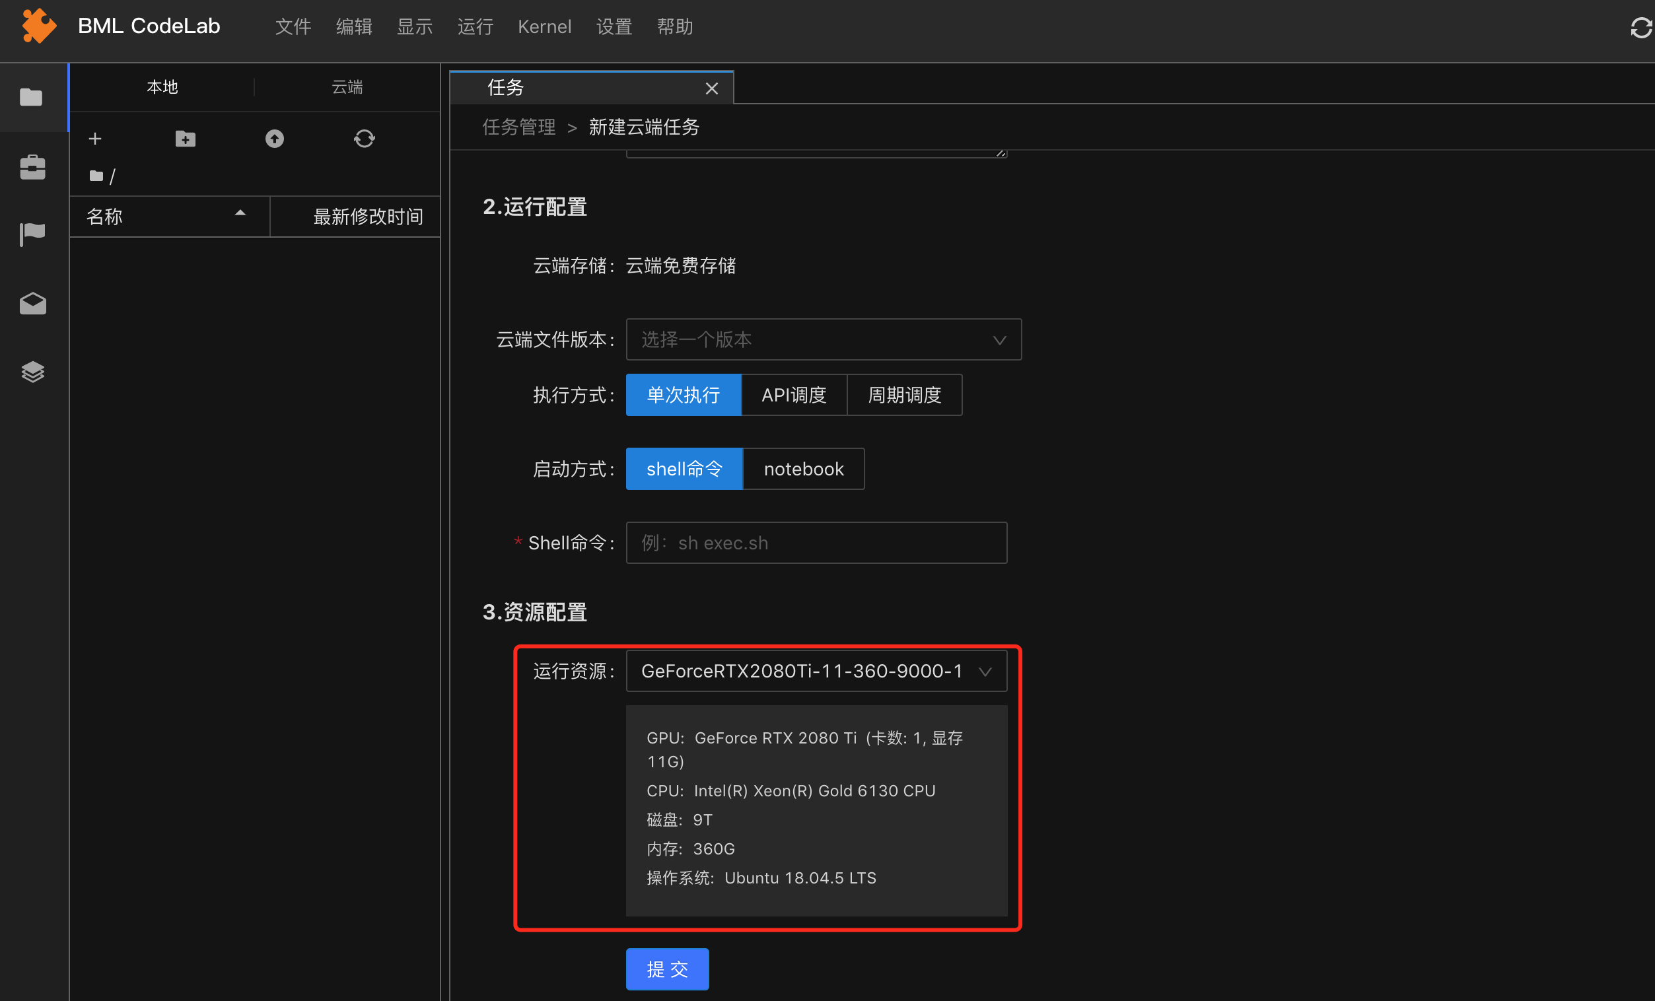The image size is (1655, 1001).
Task: Click the BML CodeLab title text
Action: [x=149, y=26]
